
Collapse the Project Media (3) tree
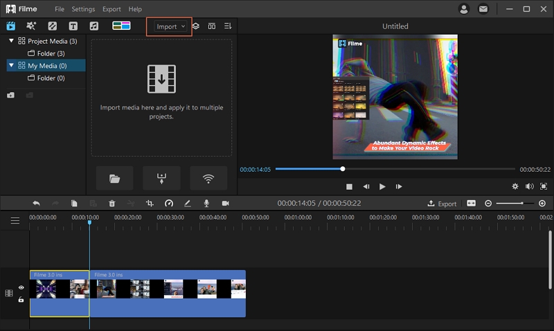pyautogui.click(x=11, y=41)
